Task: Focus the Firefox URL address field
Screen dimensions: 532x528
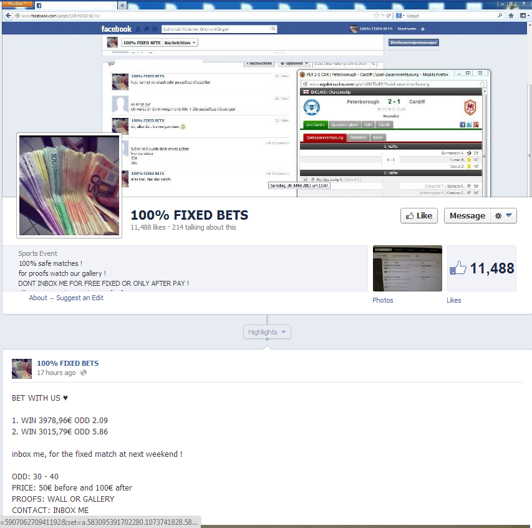Action: point(197,16)
